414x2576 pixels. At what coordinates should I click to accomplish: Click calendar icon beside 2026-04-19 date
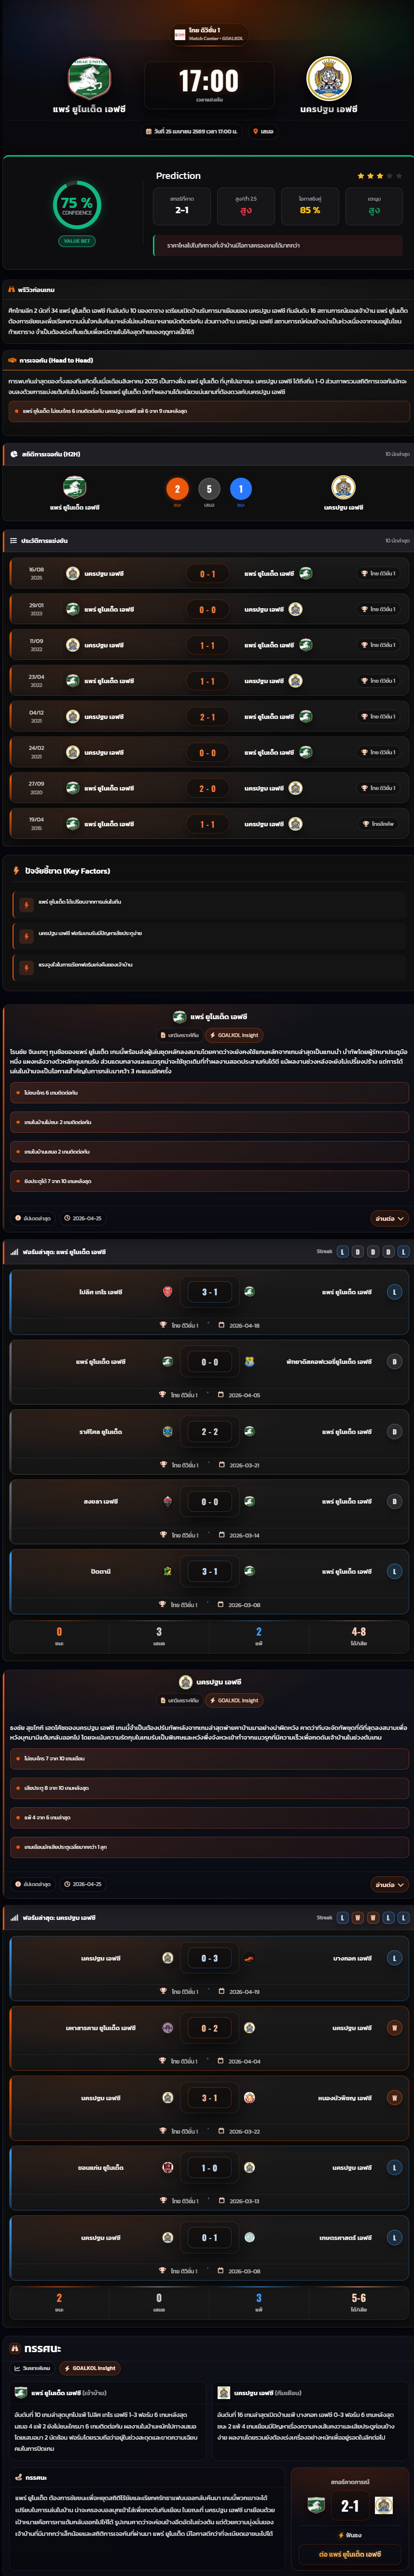point(221,1991)
